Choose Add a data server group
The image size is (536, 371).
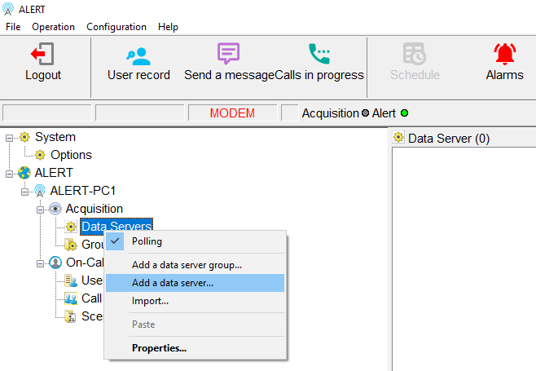pos(187,264)
